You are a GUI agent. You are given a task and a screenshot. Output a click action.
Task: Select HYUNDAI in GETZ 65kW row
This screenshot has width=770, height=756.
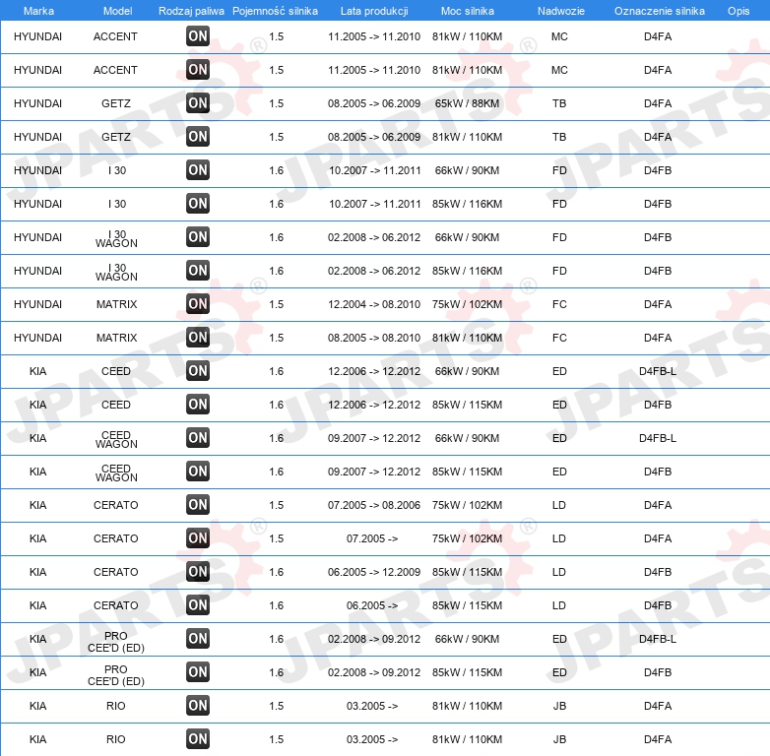pyautogui.click(x=37, y=103)
